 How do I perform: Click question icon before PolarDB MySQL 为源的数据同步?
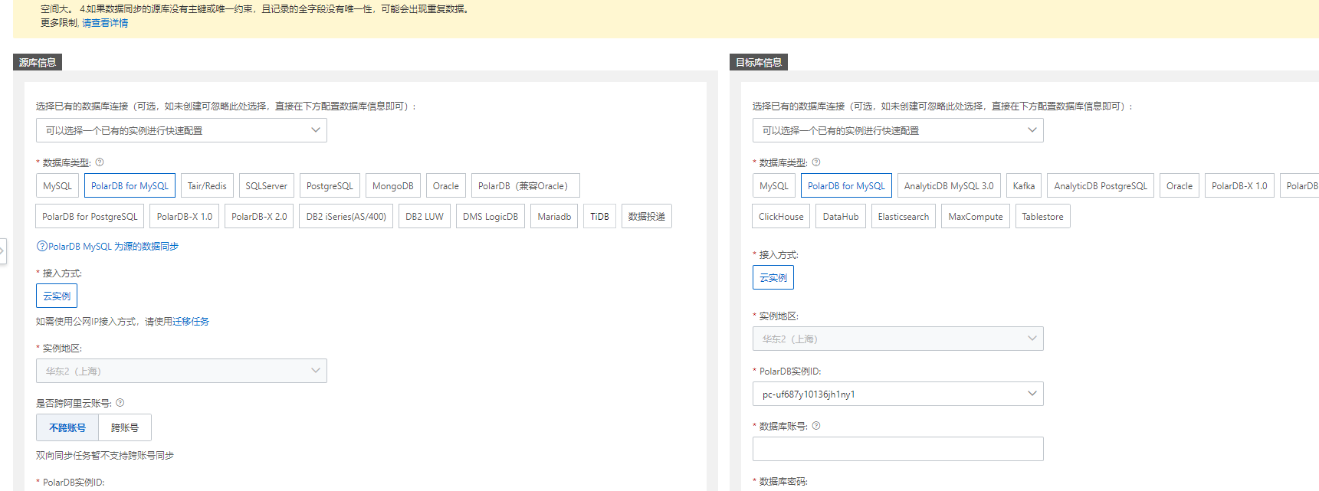[42, 247]
